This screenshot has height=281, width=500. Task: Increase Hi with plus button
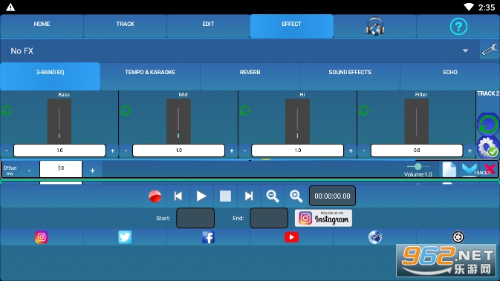351,151
